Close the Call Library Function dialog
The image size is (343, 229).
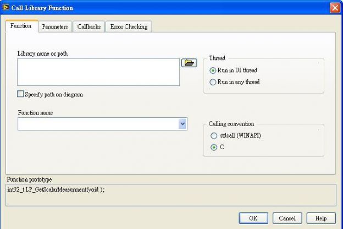pos(335,8)
